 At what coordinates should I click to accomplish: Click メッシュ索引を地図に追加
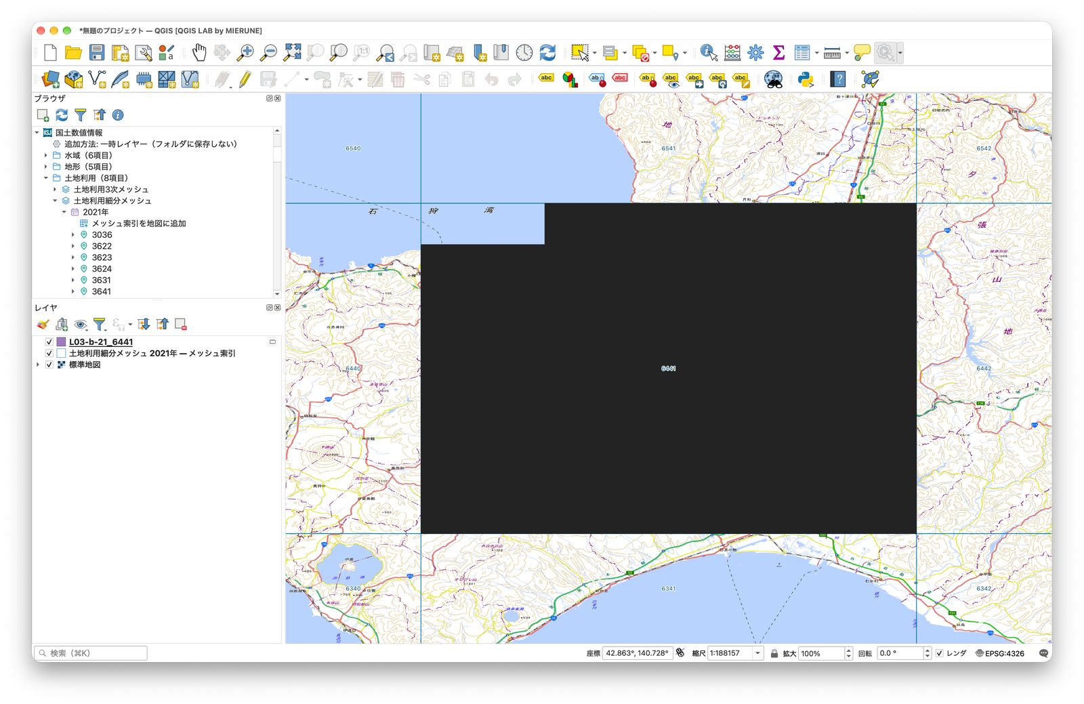(x=139, y=224)
